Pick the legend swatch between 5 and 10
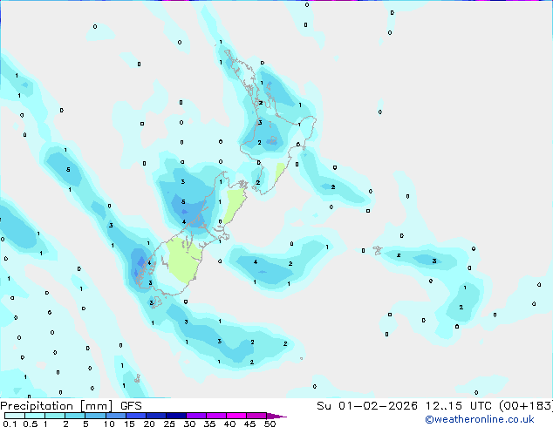The height and width of the screenshot is (427, 553). click(95, 416)
